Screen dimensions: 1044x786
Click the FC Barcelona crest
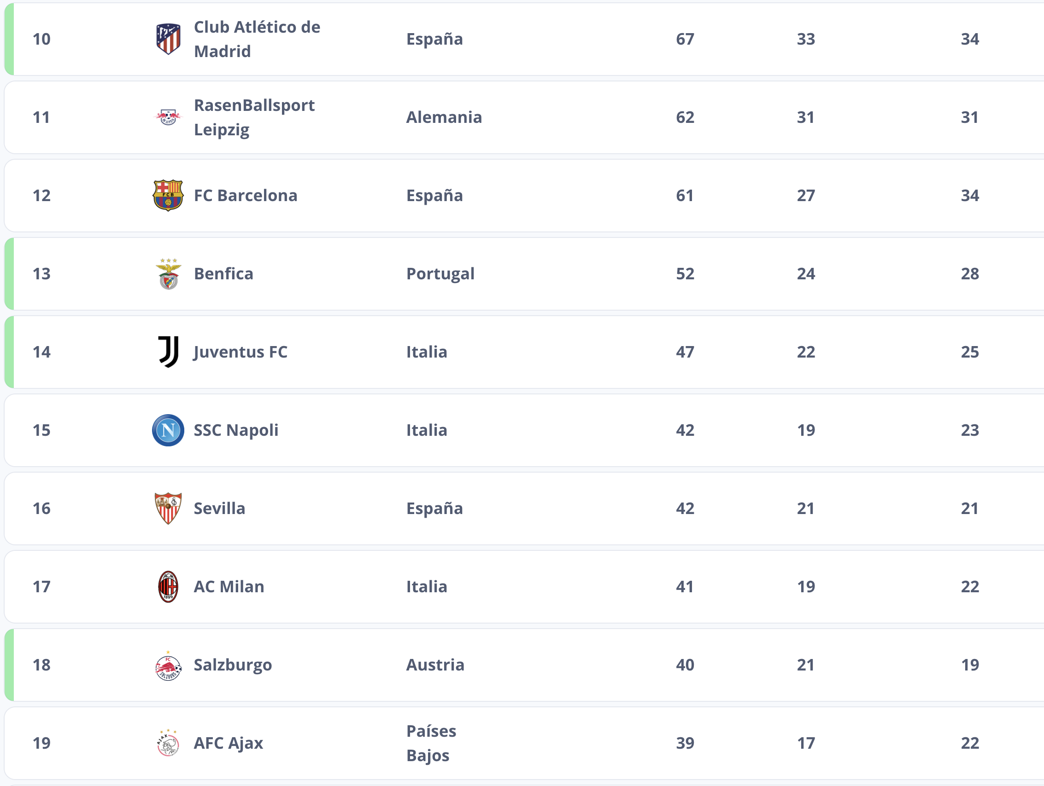click(x=168, y=195)
